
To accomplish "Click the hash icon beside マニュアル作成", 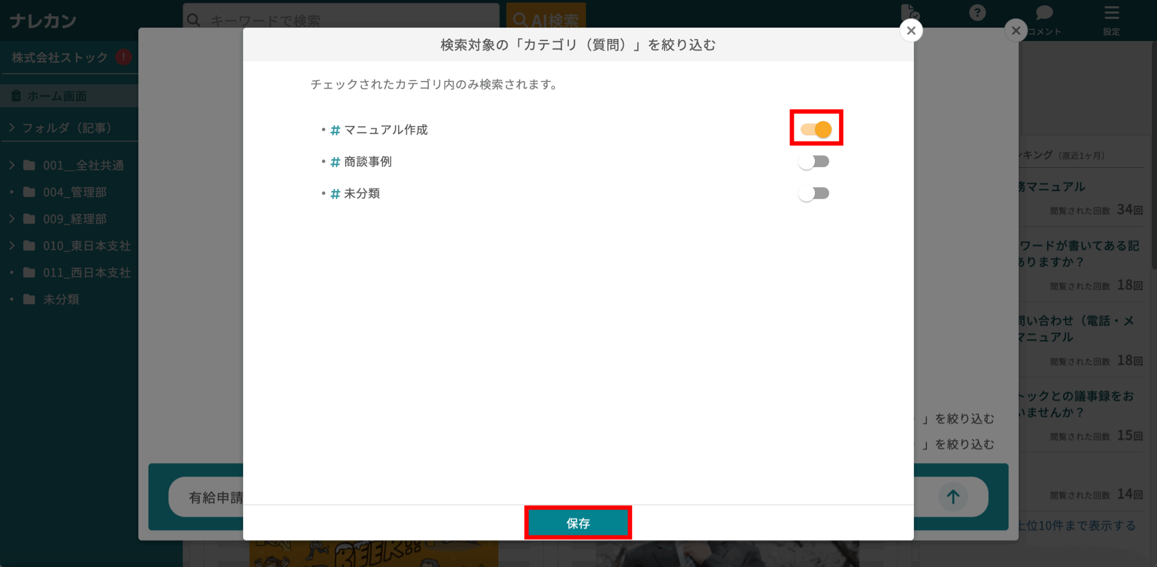I will coord(335,130).
